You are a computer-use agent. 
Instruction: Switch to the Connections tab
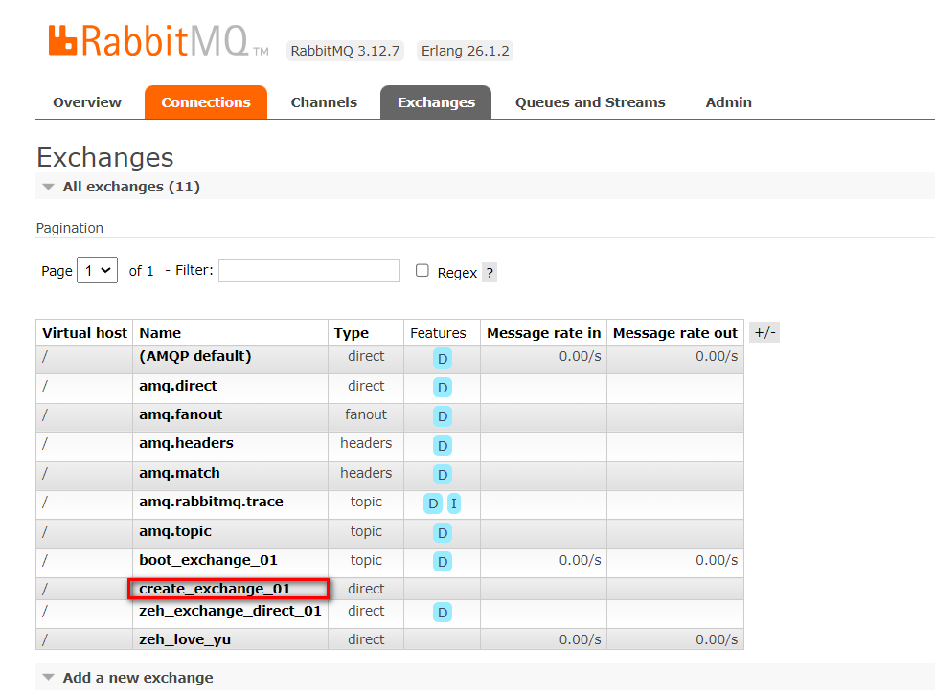(206, 102)
